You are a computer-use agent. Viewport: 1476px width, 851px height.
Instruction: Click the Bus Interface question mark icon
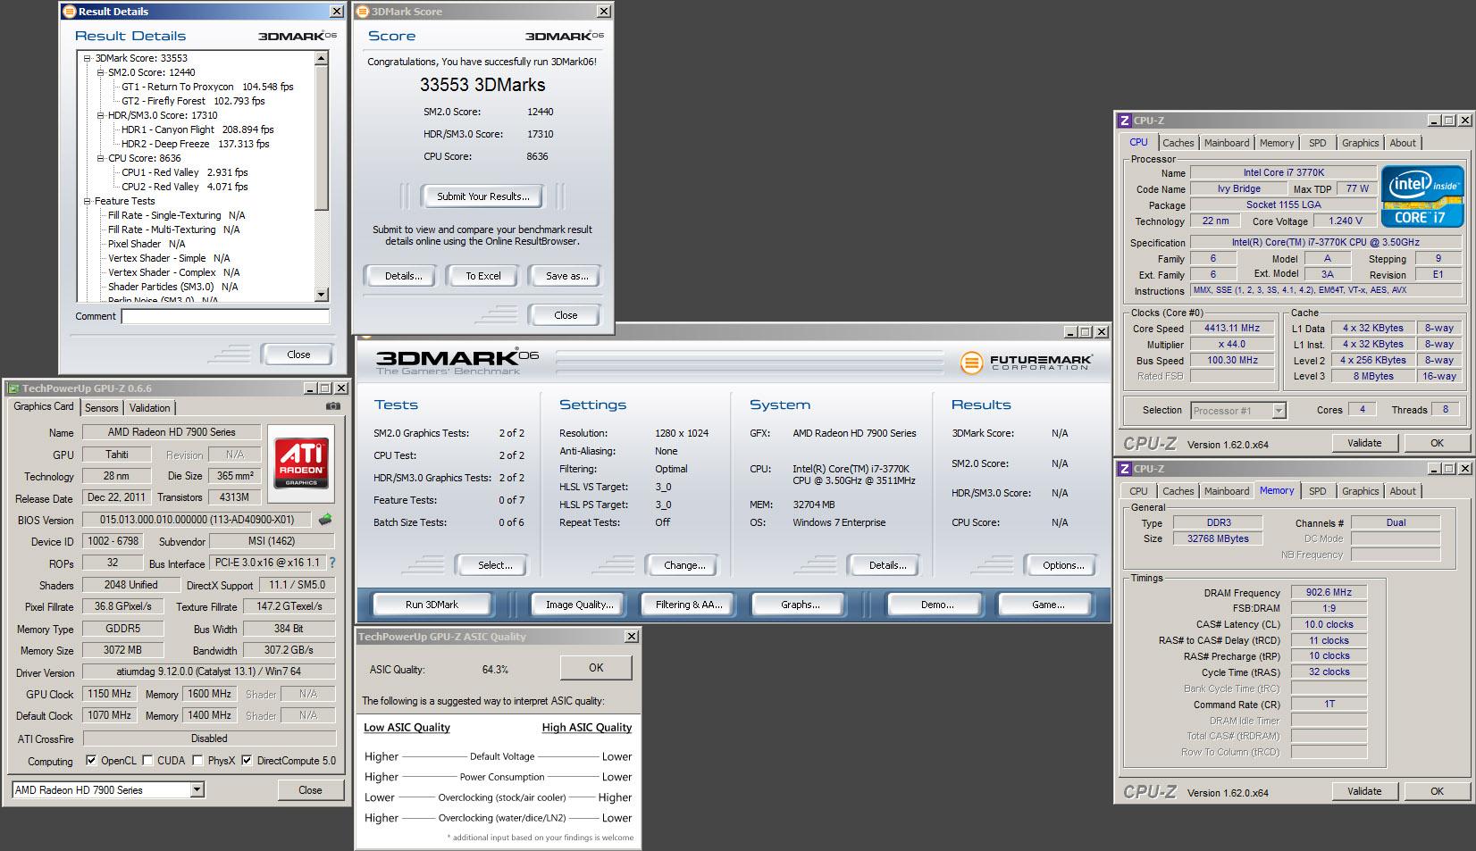pyautogui.click(x=332, y=563)
